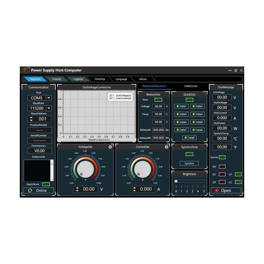
Task: Switch to the FirmUp tab
Action: 57,79
